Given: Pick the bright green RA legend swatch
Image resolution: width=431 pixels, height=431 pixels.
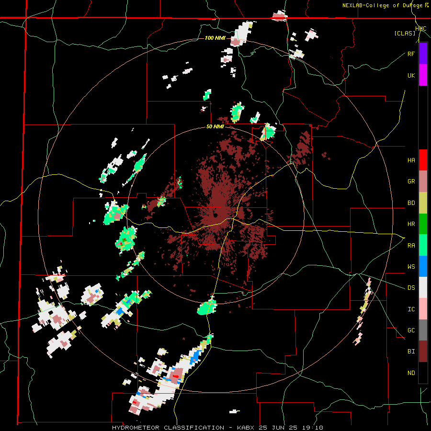Looking at the screenshot, I should (423, 245).
